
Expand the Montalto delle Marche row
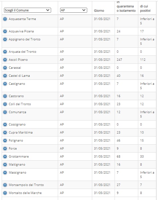click(x=5, y=193)
